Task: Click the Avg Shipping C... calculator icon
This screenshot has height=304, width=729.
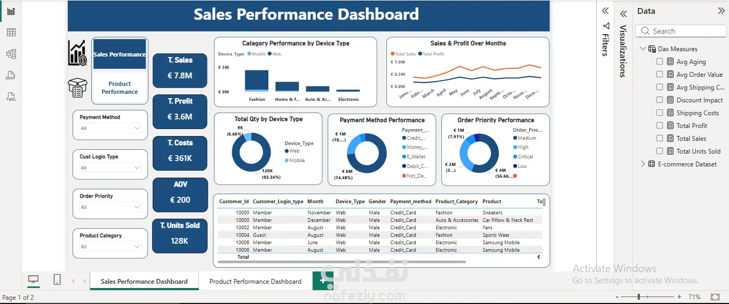Action: coord(670,87)
